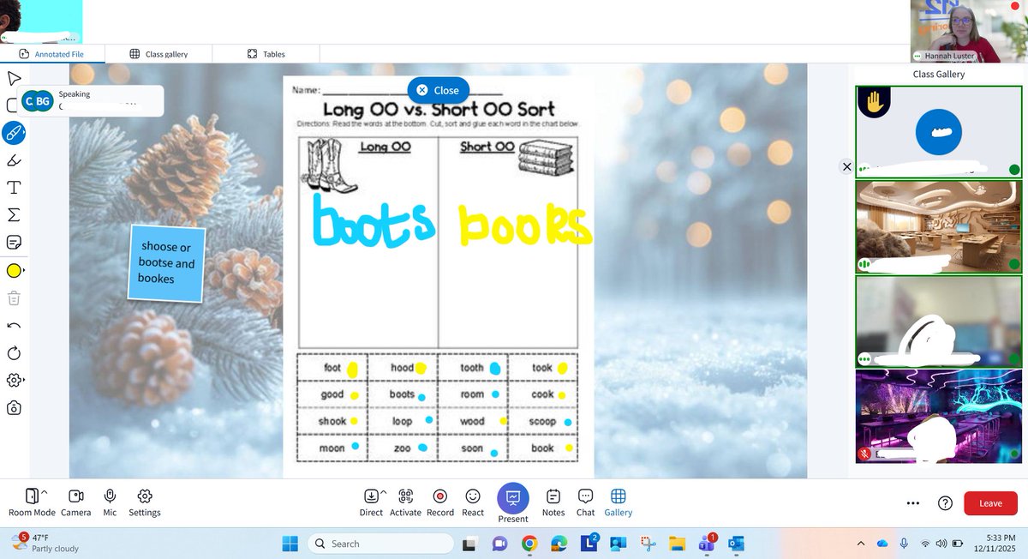Image resolution: width=1028 pixels, height=559 pixels.
Task: Click the word 'foot' on worksheet
Action: click(x=332, y=368)
